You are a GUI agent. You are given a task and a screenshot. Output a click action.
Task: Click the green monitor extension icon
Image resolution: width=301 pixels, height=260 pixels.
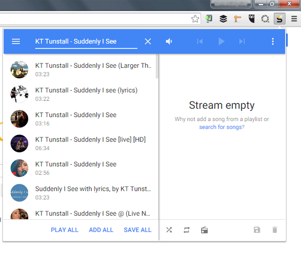tap(209, 19)
